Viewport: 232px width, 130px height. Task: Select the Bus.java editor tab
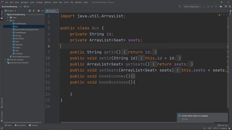point(52,11)
